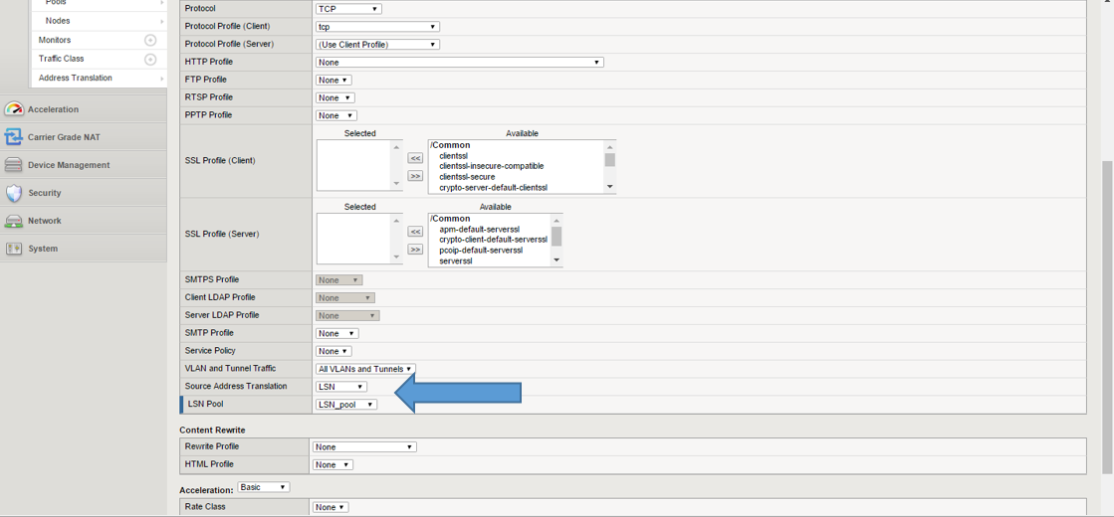Screen dimensions: 1114x517
Task: Click >> button for SSL Profile (Server)
Action: pos(415,250)
